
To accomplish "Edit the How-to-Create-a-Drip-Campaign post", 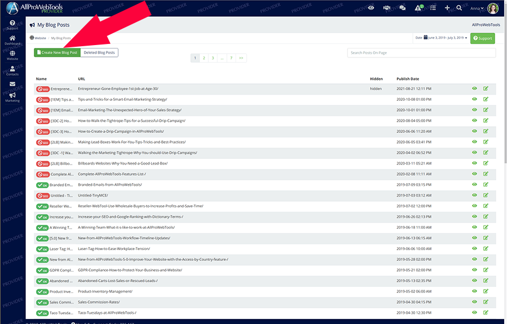I will (486, 131).
